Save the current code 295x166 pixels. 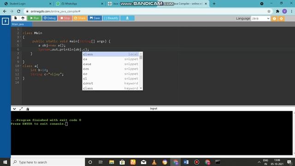point(95,18)
